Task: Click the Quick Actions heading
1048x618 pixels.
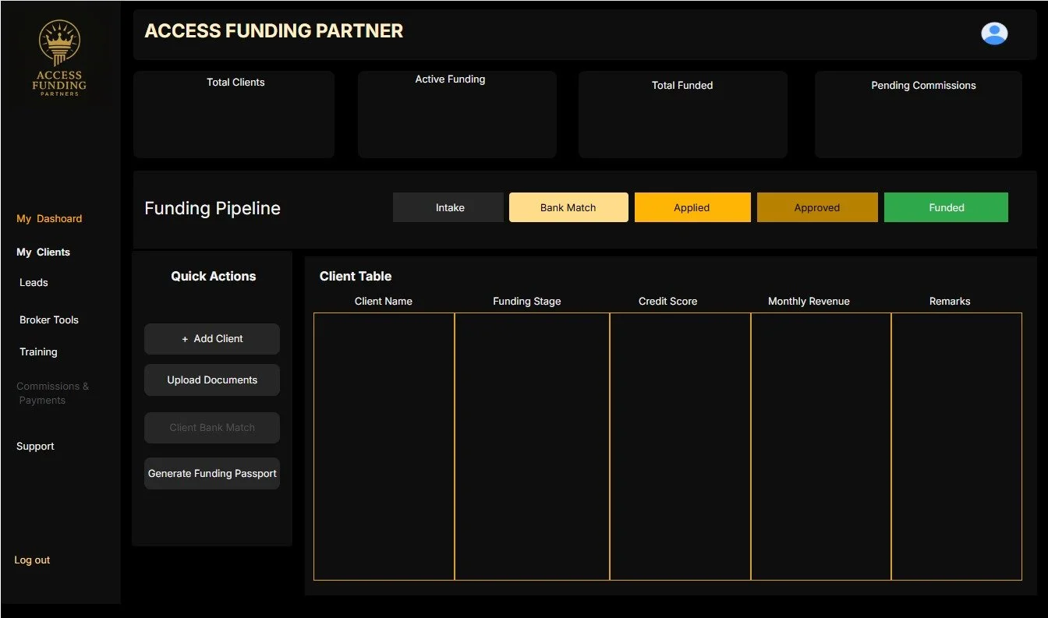Action: coord(214,277)
